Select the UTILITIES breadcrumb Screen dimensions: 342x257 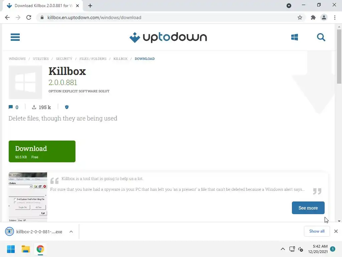click(41, 59)
